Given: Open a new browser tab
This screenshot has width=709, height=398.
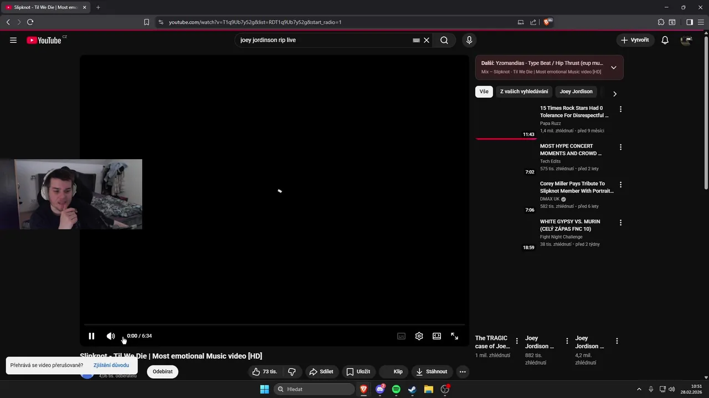Looking at the screenshot, I should pyautogui.click(x=98, y=7).
